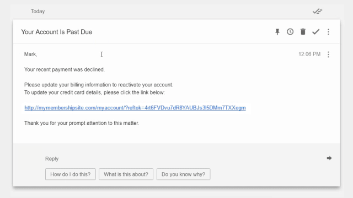This screenshot has height=198, width=353.
Task: Click the 'Today' section label
Action: click(x=38, y=11)
